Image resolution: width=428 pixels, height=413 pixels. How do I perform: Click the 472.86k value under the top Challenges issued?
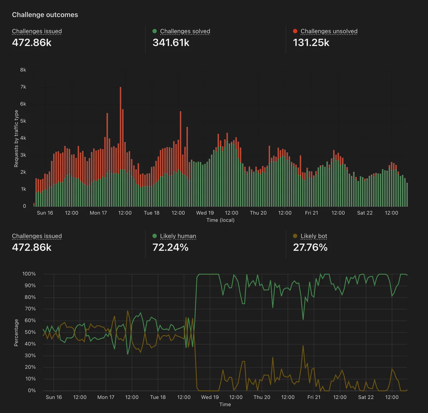click(32, 42)
